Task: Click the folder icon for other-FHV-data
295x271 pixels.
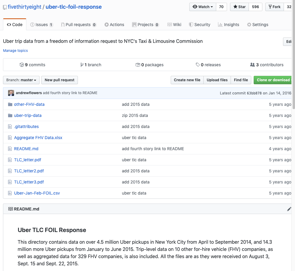Action: tap(10, 104)
